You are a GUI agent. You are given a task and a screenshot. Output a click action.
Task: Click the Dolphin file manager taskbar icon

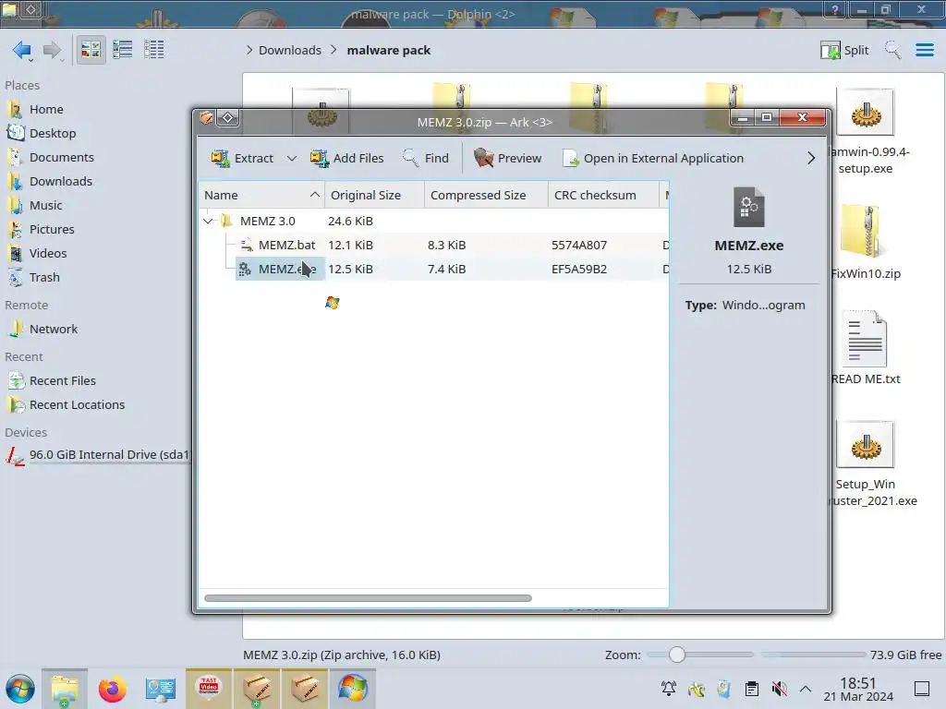click(x=65, y=689)
